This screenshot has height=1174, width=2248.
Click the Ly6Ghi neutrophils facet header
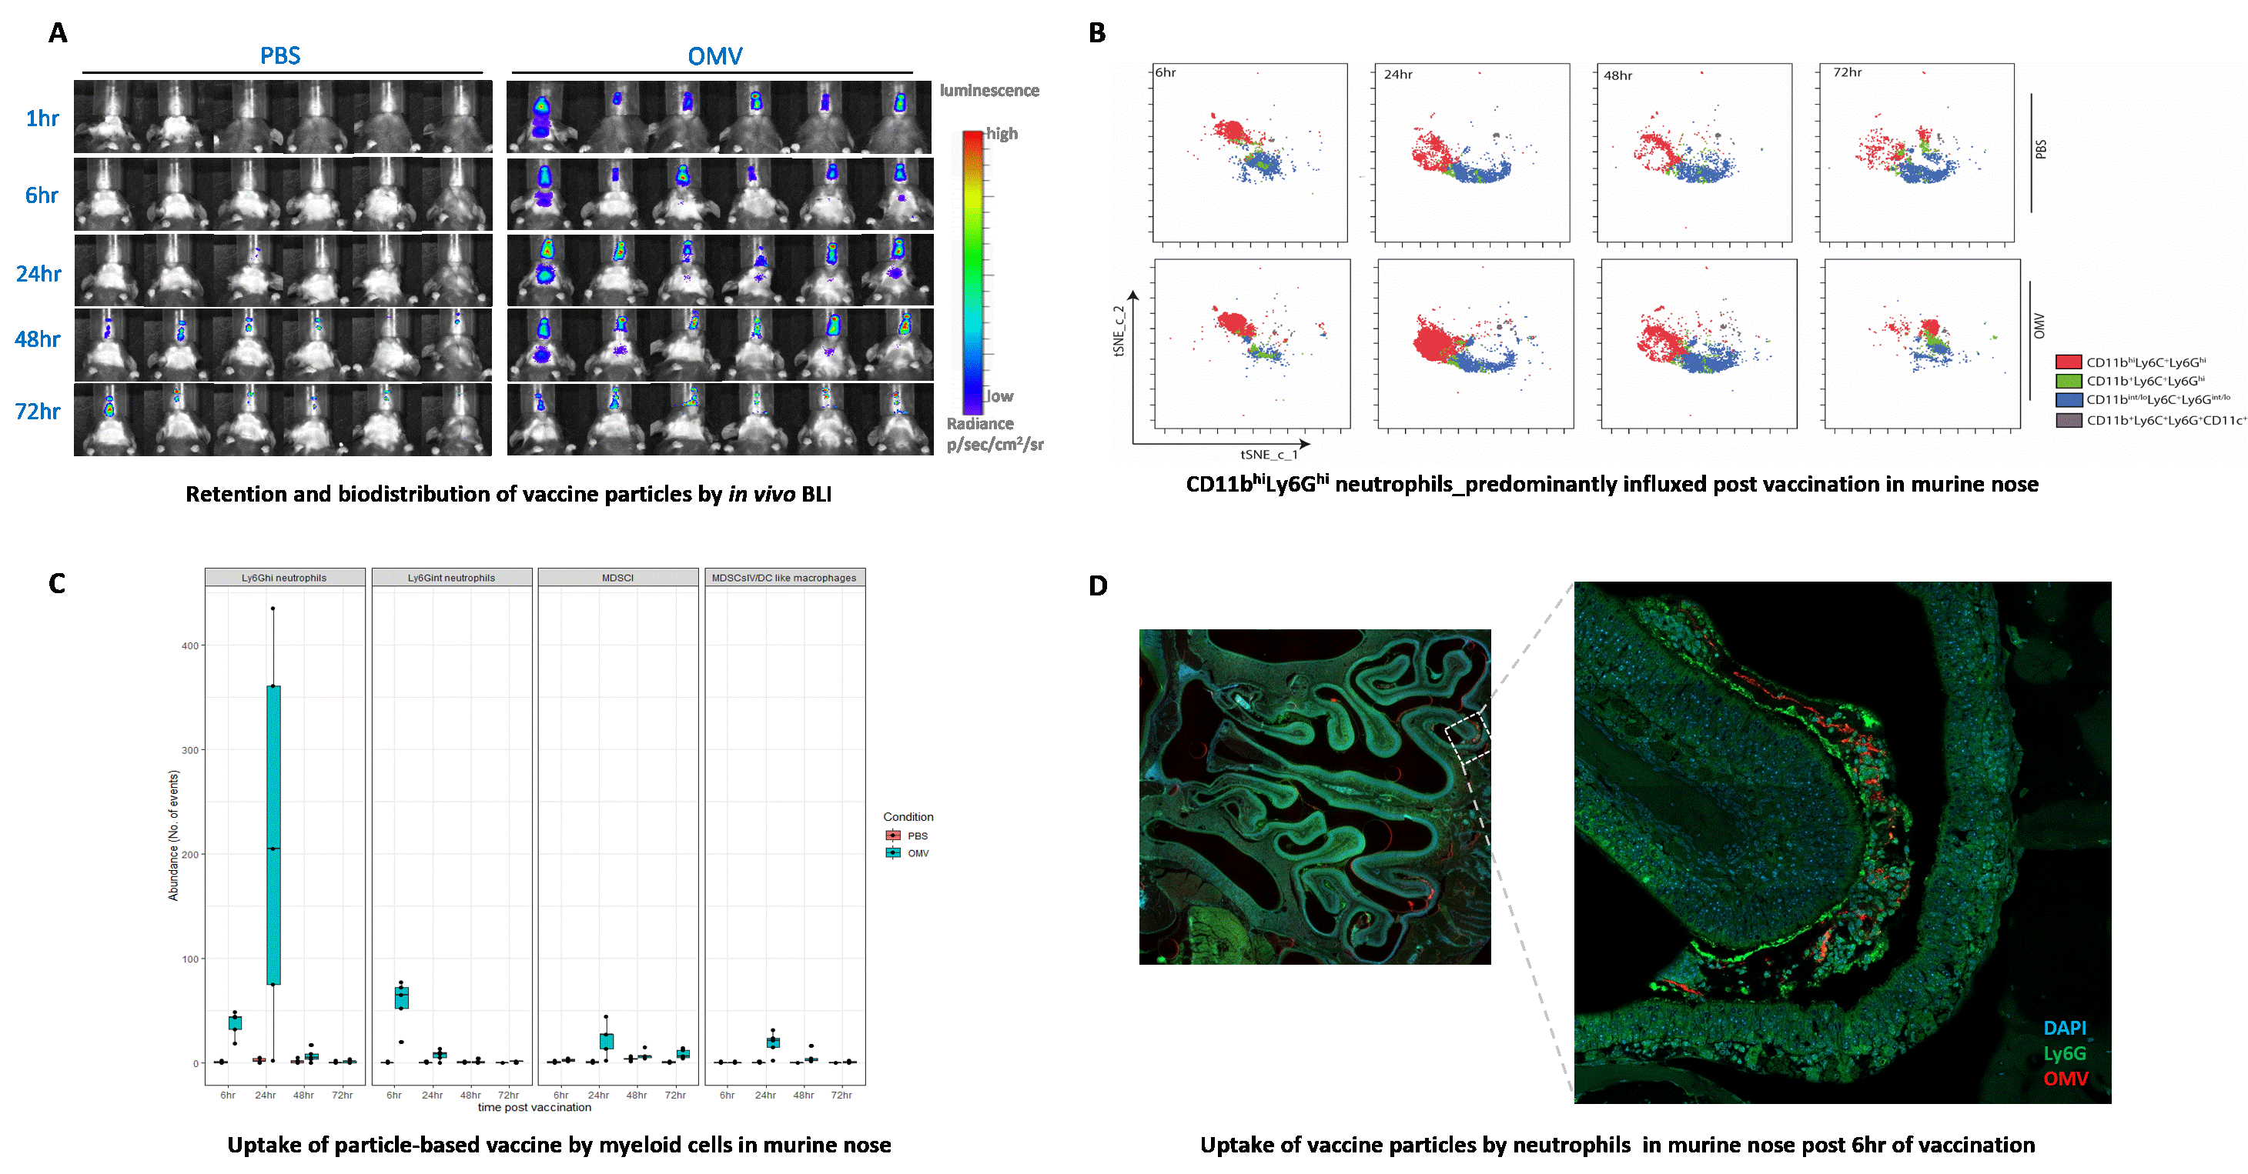click(x=285, y=578)
